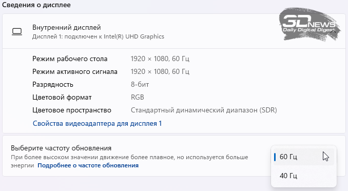Click the RGB color format value

pyautogui.click(x=138, y=97)
